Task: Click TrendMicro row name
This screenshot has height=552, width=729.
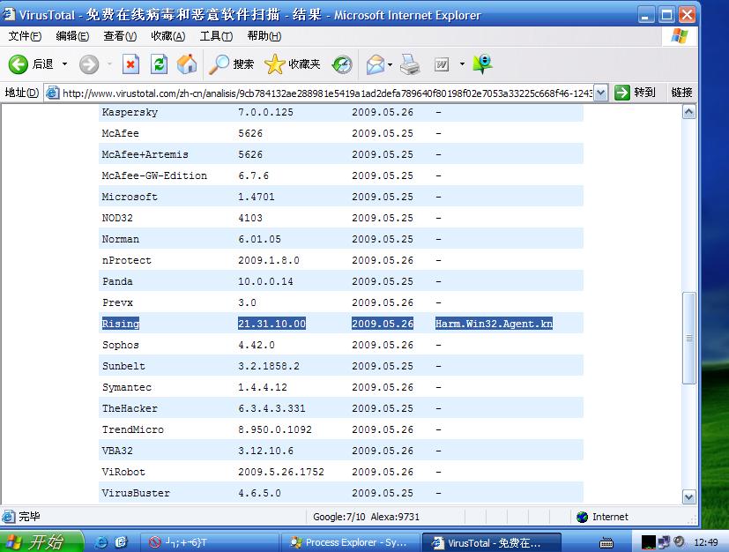Action: [132, 429]
